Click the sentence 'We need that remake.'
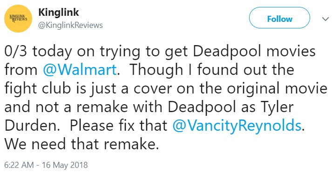332x173 pixels. (x=82, y=144)
